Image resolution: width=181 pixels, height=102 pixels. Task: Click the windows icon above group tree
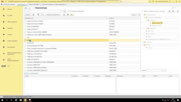coord(169,11)
